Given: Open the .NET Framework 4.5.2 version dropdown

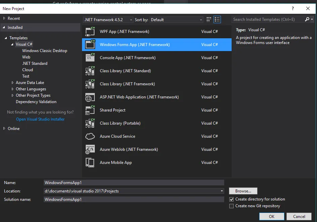Looking at the screenshot, I should (x=108, y=20).
